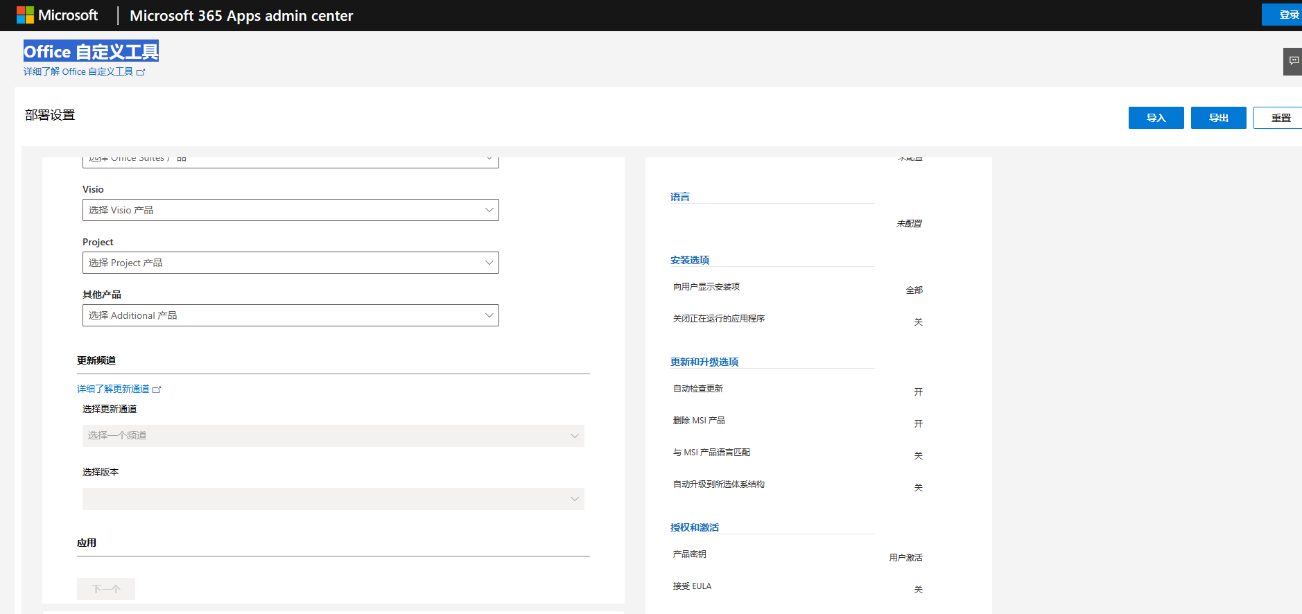Click Microsoft 365 Apps admin center title
Screen dimensions: 1302x614
(241, 15)
